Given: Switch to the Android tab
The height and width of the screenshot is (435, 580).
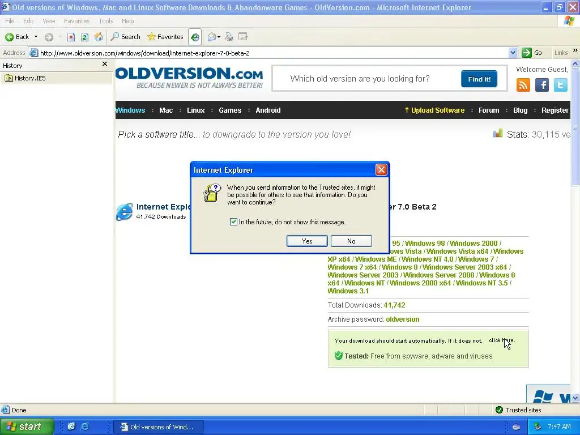Looking at the screenshot, I should click(x=268, y=110).
